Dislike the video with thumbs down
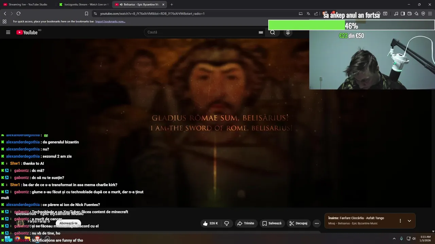Screen dimensions: 435x244 point(227,223)
